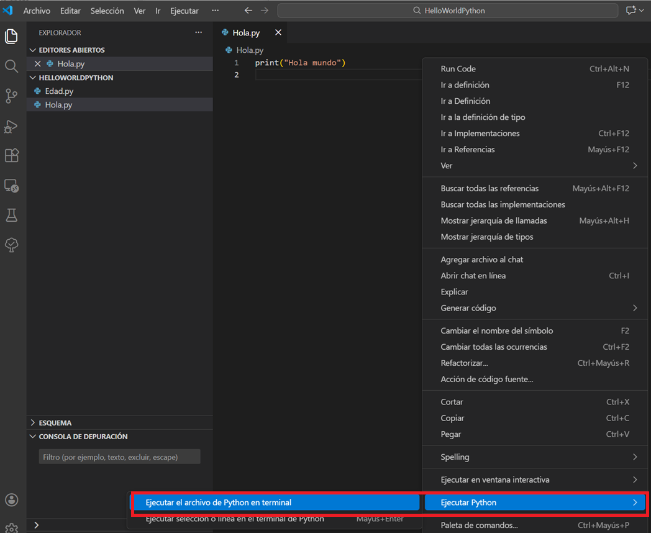
Task: Close the Hola.py editor tab
Action: coord(278,32)
